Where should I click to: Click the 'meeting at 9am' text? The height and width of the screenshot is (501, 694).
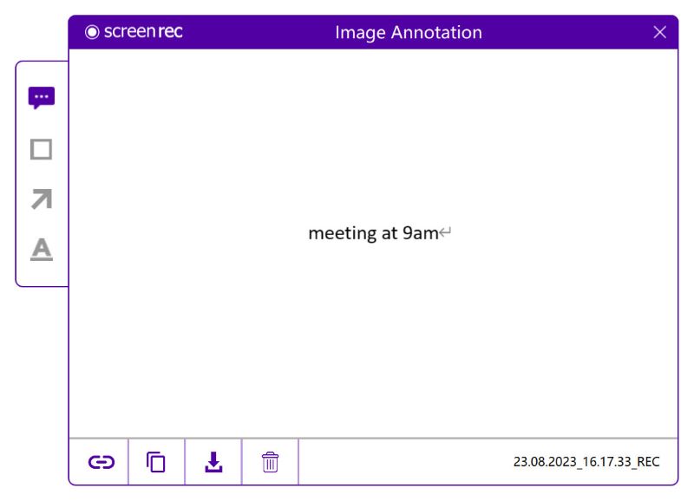[373, 233]
